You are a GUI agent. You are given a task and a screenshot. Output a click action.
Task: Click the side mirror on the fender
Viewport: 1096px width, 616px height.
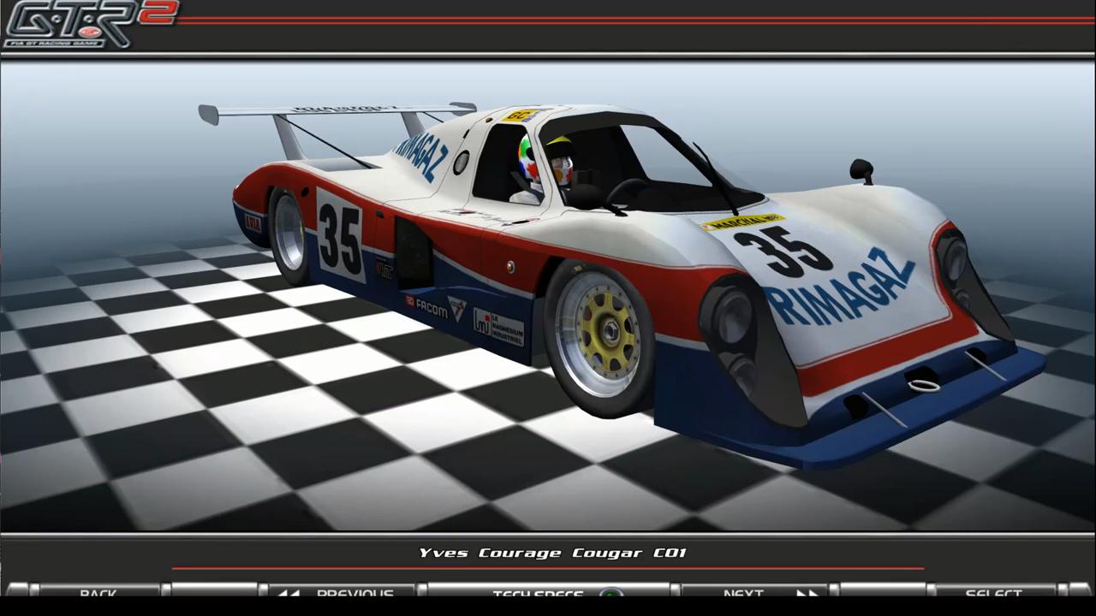861,169
